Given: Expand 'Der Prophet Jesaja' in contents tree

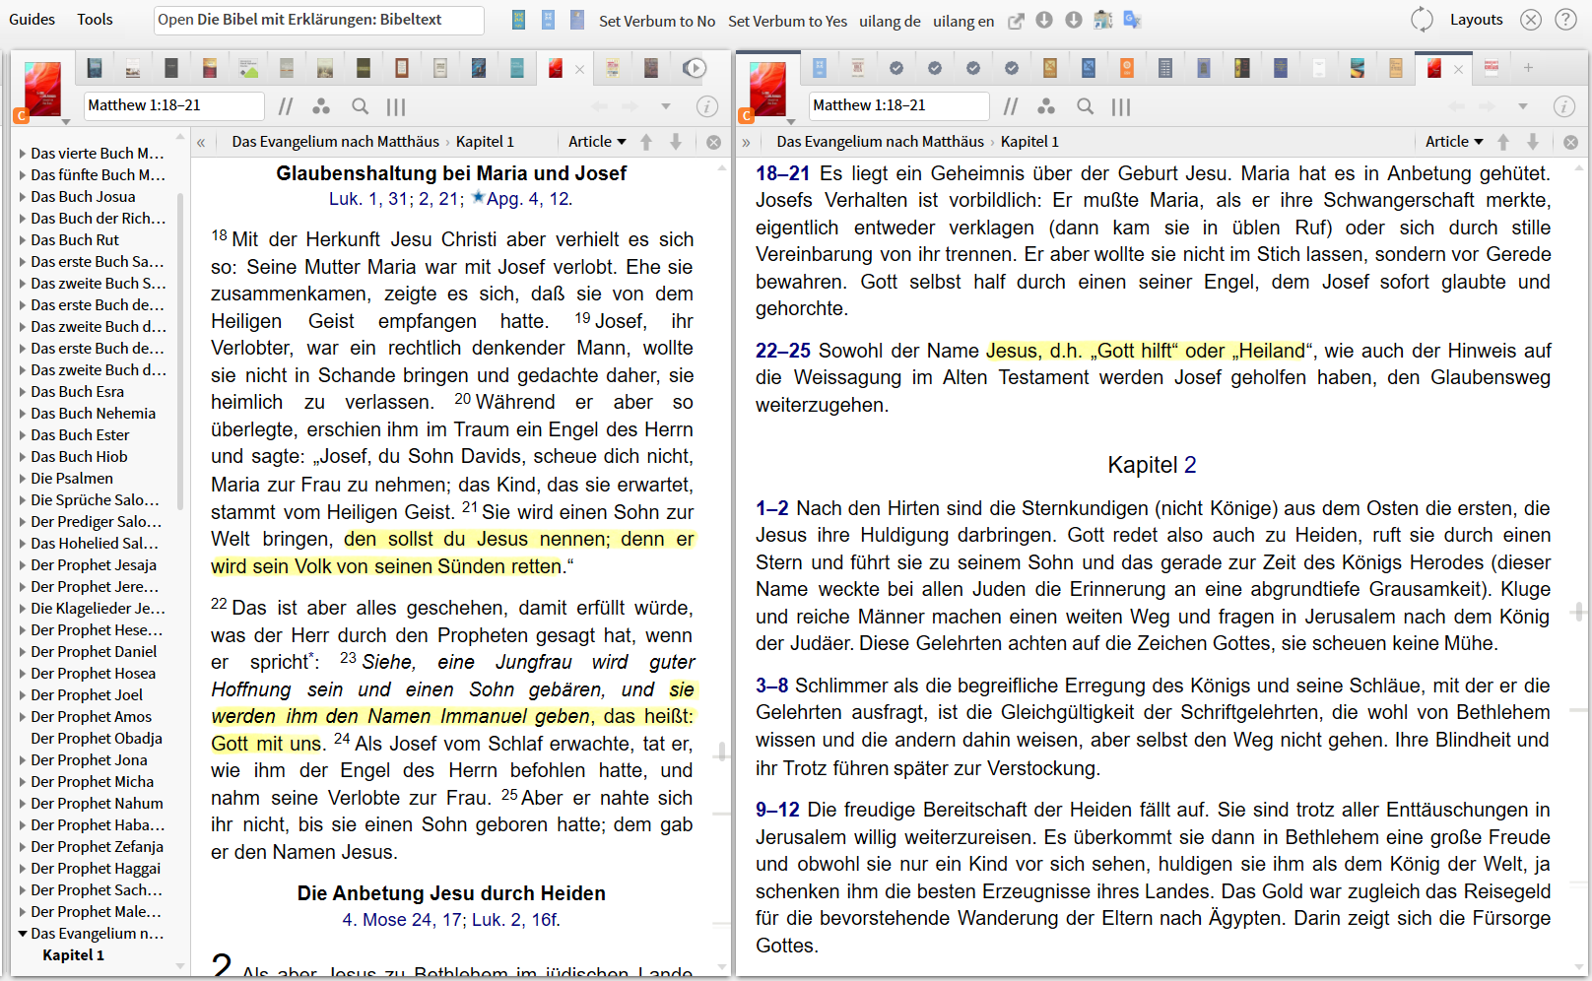Looking at the screenshot, I should tap(24, 565).
